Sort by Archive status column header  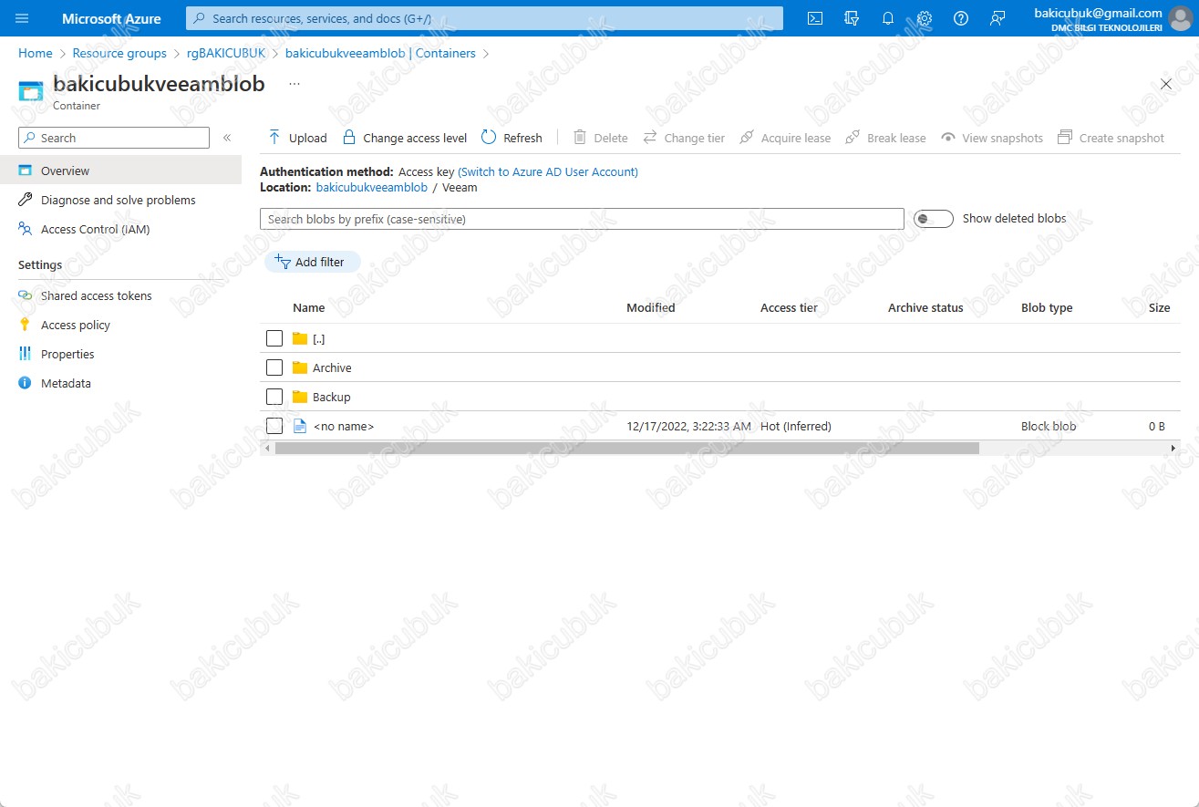925,307
